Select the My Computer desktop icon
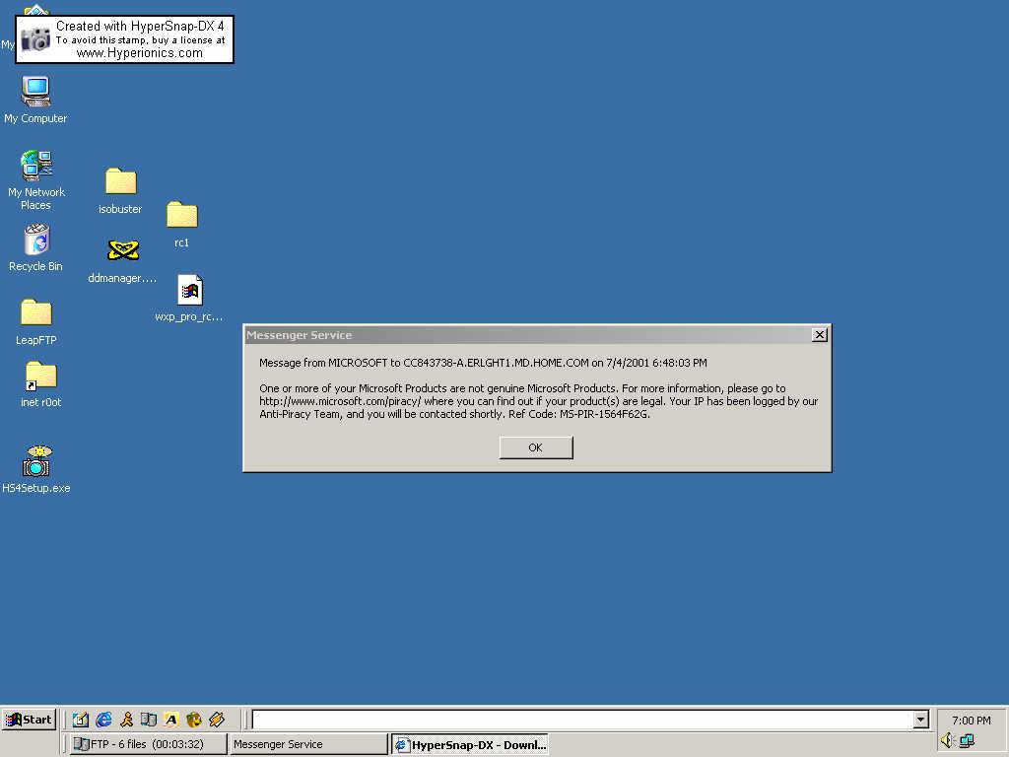 pyautogui.click(x=35, y=100)
